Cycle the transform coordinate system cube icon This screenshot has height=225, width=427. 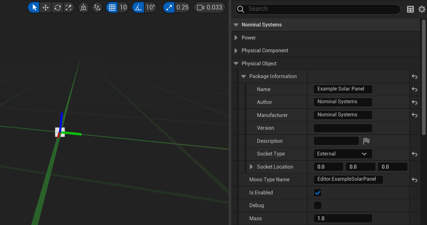[x=83, y=7]
